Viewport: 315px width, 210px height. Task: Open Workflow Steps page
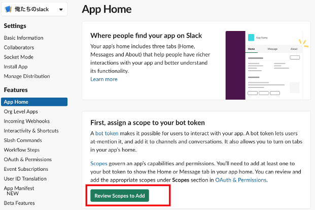(x=22, y=150)
